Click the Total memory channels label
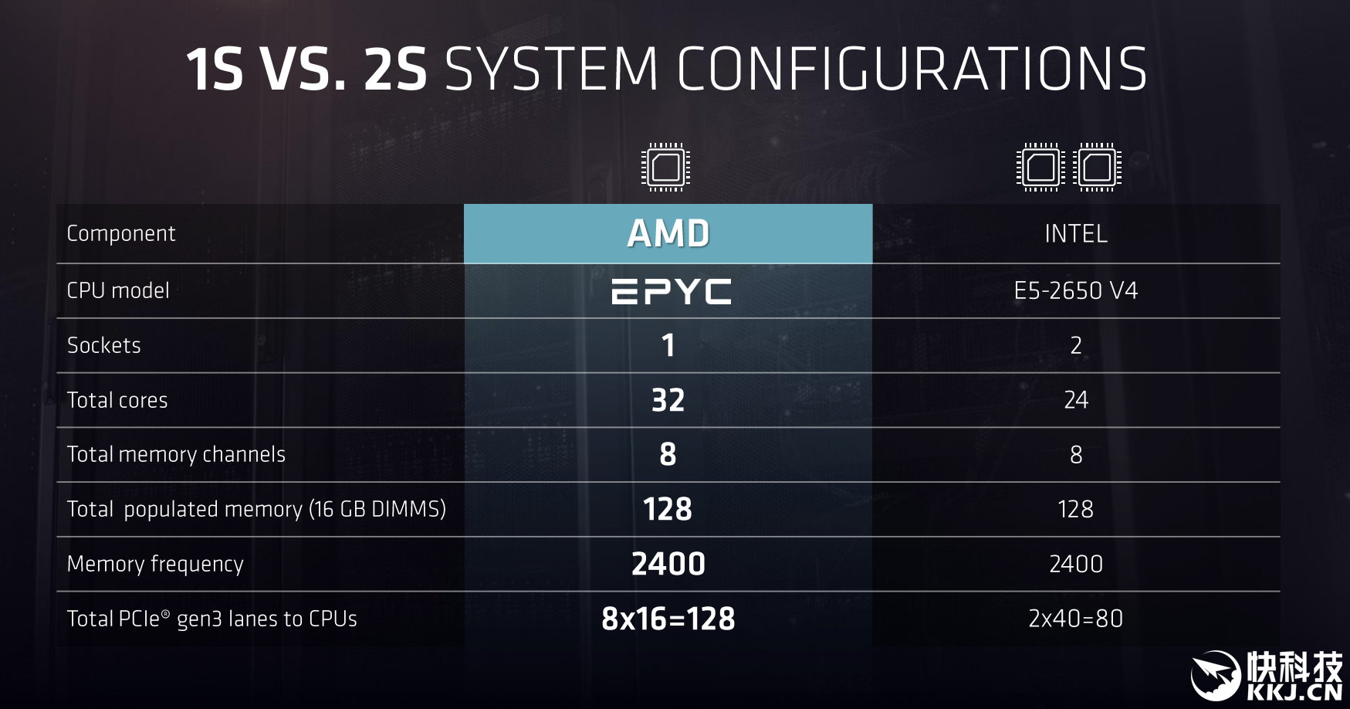This screenshot has width=1350, height=709. (x=176, y=454)
